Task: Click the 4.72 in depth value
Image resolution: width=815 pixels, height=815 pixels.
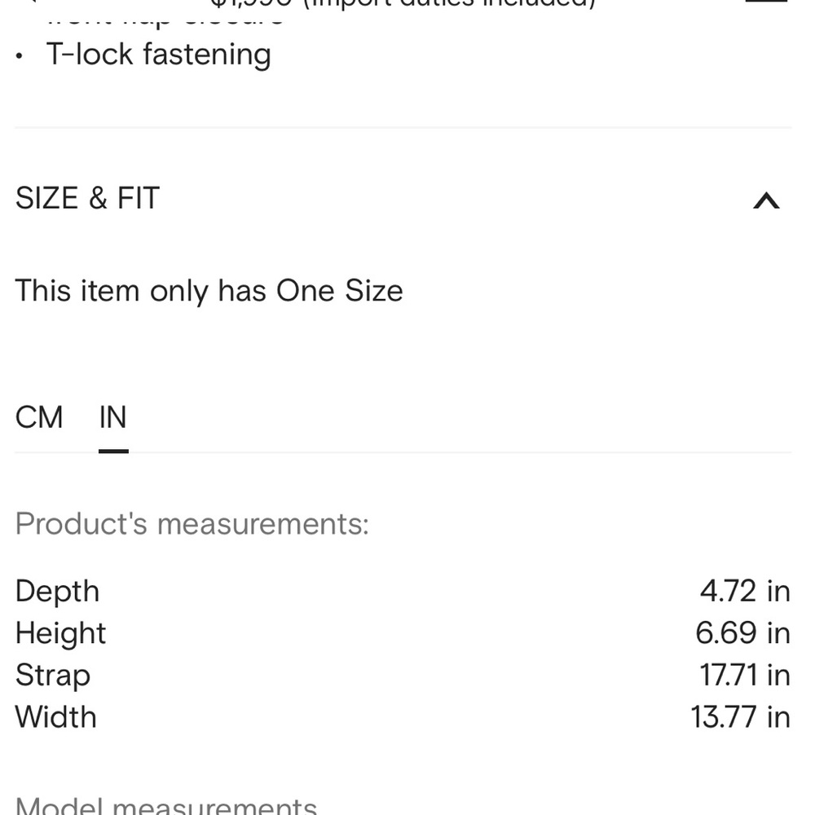Action: click(745, 592)
